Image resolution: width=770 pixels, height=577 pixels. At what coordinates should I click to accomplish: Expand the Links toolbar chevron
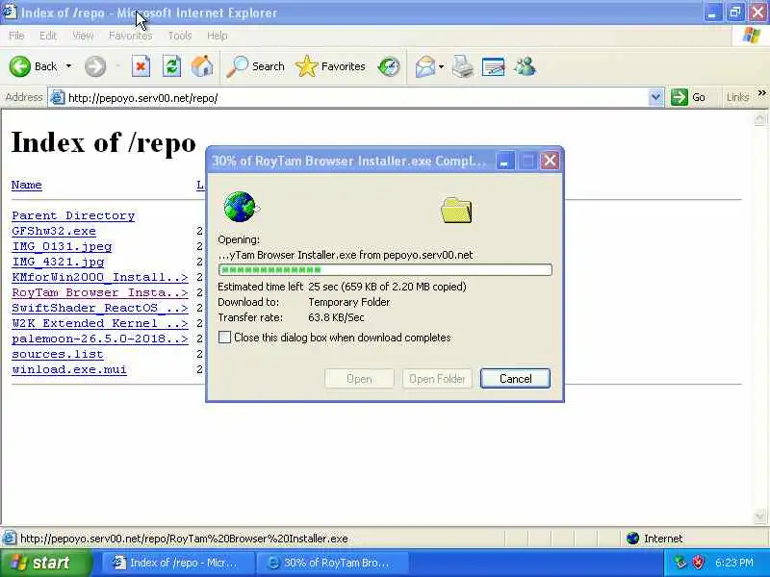[x=761, y=92]
